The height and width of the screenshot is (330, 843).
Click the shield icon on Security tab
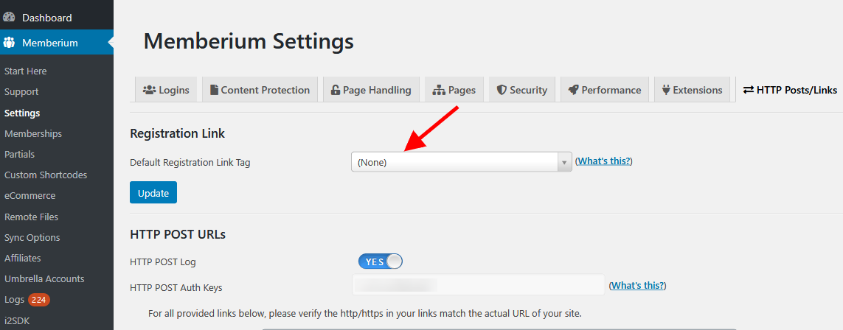[x=502, y=90]
